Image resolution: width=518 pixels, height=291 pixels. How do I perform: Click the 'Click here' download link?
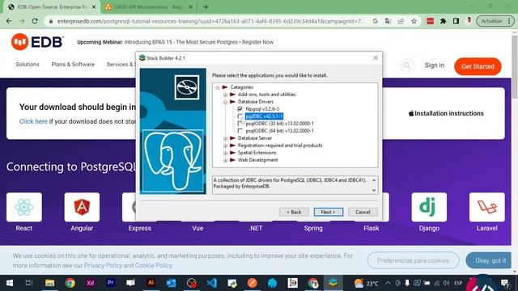tap(33, 121)
